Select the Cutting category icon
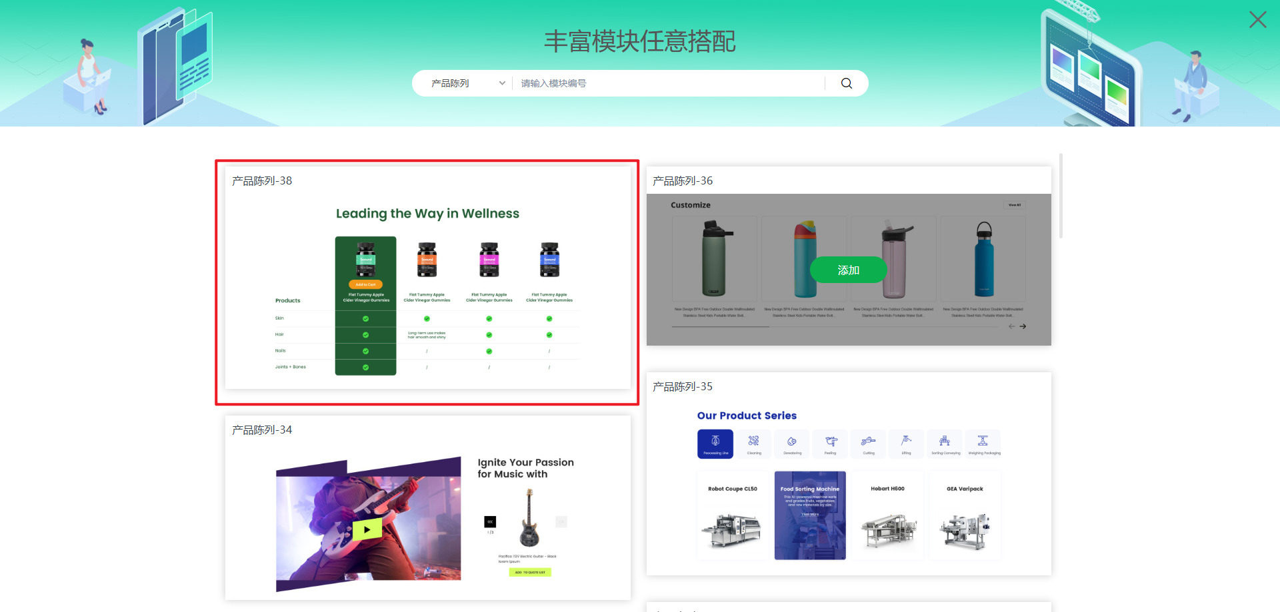1280x612 pixels. (868, 444)
